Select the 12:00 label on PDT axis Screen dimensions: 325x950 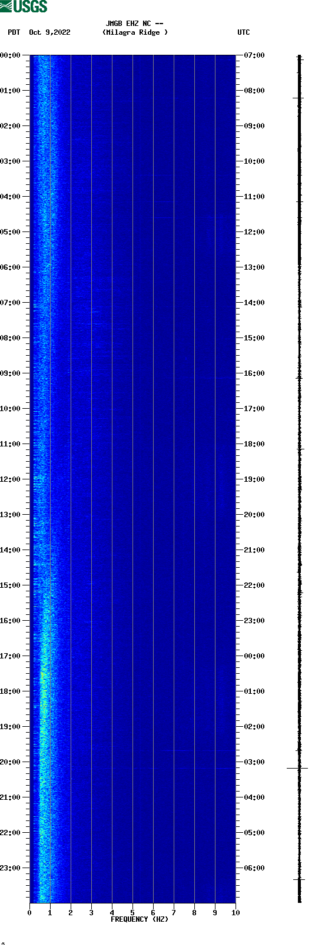click(11, 479)
